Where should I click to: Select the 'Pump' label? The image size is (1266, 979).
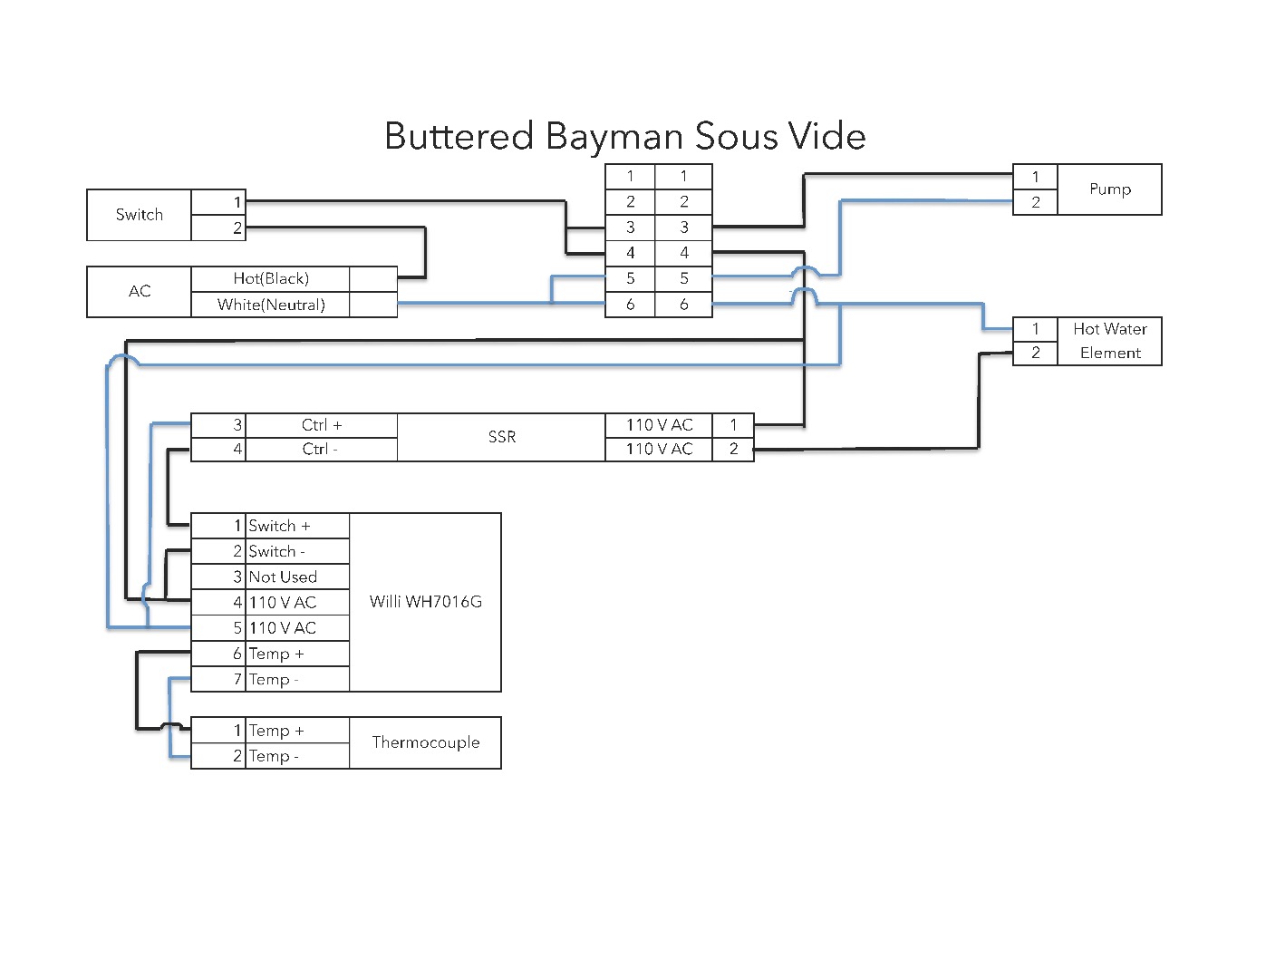1110,189
